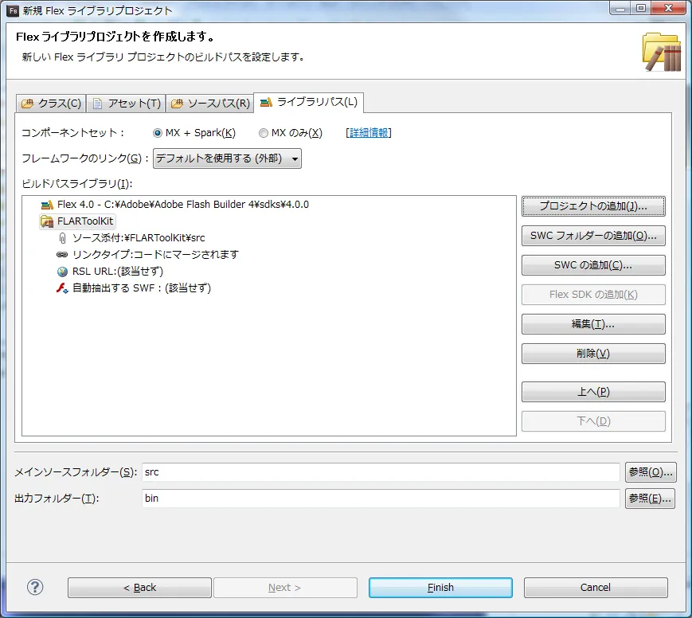692x618 pixels.
Task: Select the 自動抽出する SWF tree row
Action: tap(134, 288)
